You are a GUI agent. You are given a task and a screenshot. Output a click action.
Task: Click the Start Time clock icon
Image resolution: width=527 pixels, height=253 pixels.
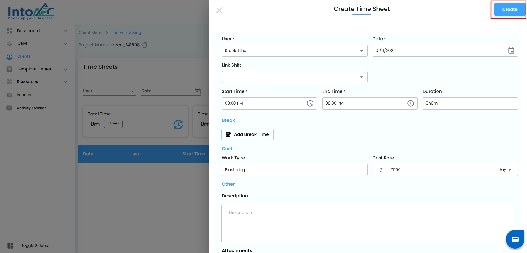310,103
